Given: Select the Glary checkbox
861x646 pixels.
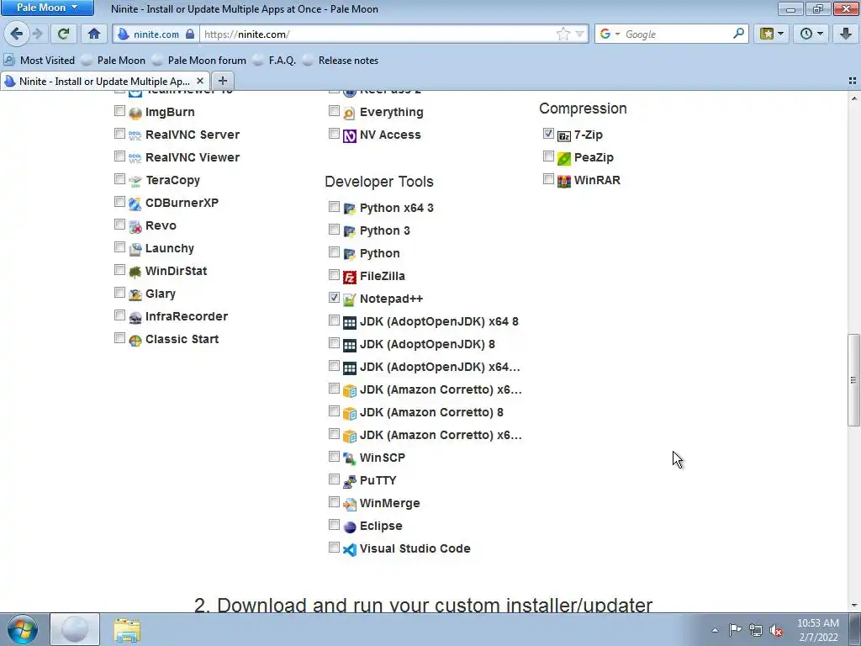Looking at the screenshot, I should coord(119,293).
